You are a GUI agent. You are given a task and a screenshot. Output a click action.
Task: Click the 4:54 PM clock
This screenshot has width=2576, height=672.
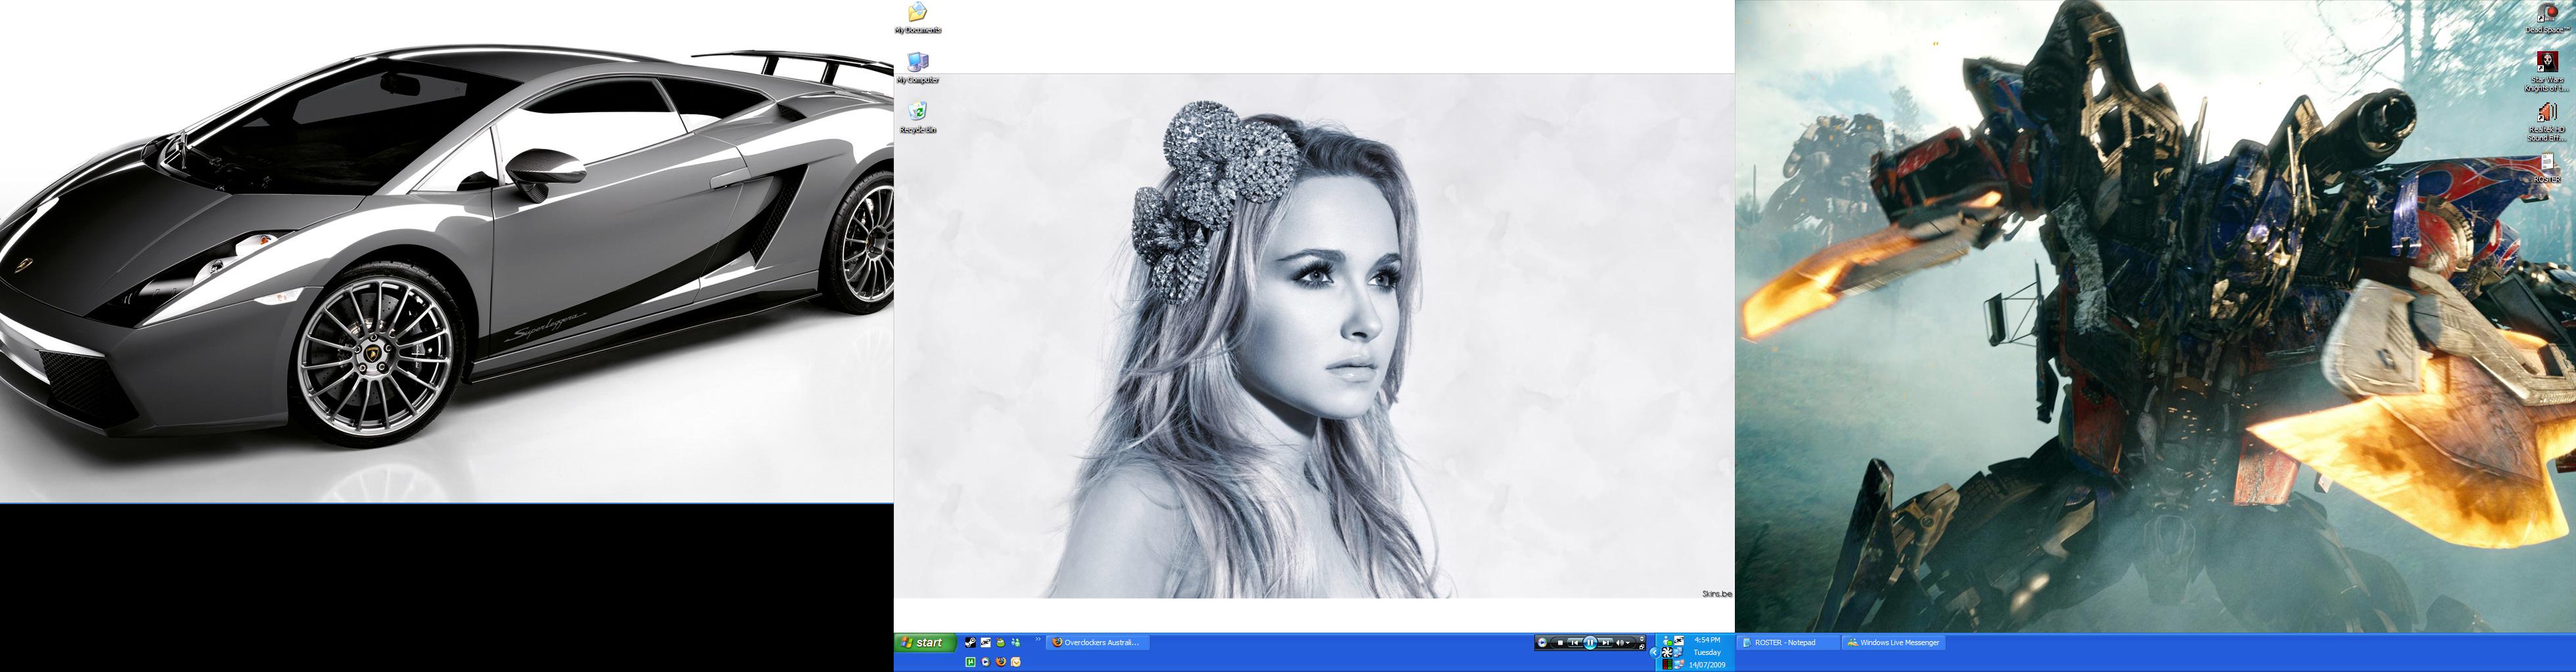pos(1707,640)
